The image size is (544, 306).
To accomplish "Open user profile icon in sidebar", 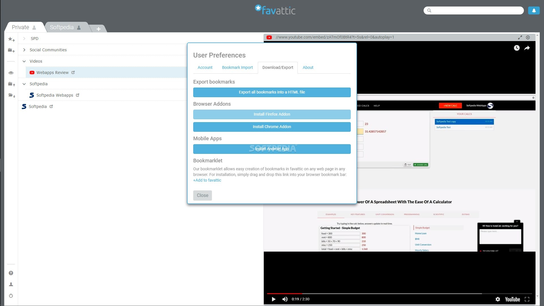I will [11, 284].
